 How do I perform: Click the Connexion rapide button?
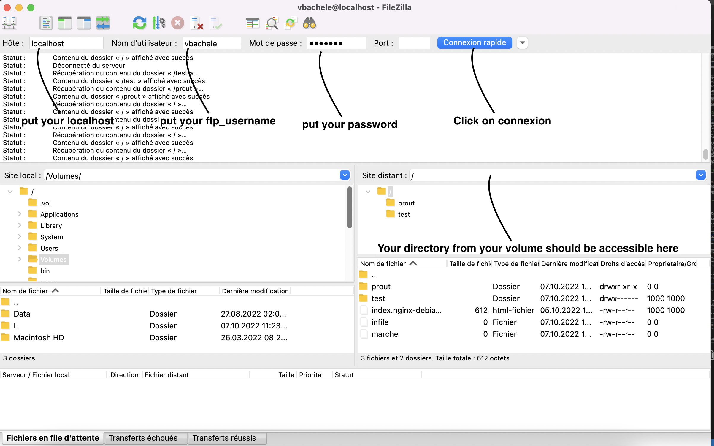[x=474, y=43]
